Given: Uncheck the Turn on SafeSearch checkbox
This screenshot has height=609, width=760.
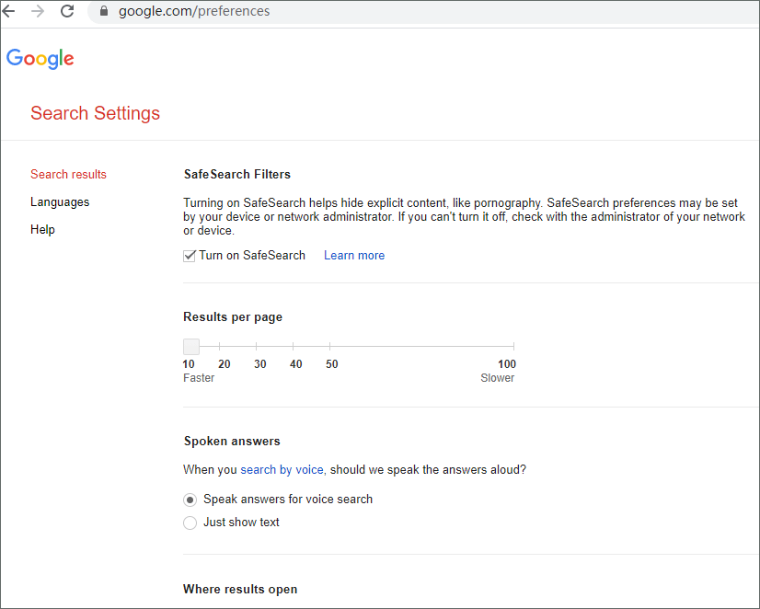Looking at the screenshot, I should [x=190, y=256].
